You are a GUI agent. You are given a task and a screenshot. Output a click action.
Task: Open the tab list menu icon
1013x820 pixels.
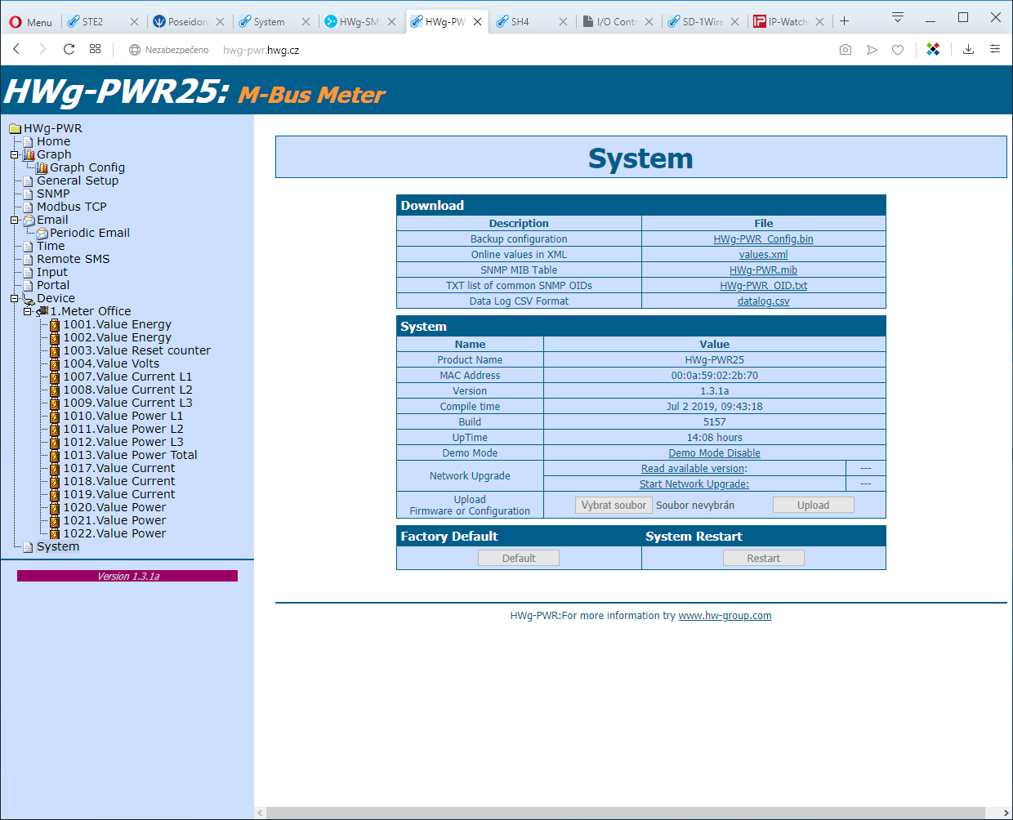point(897,18)
